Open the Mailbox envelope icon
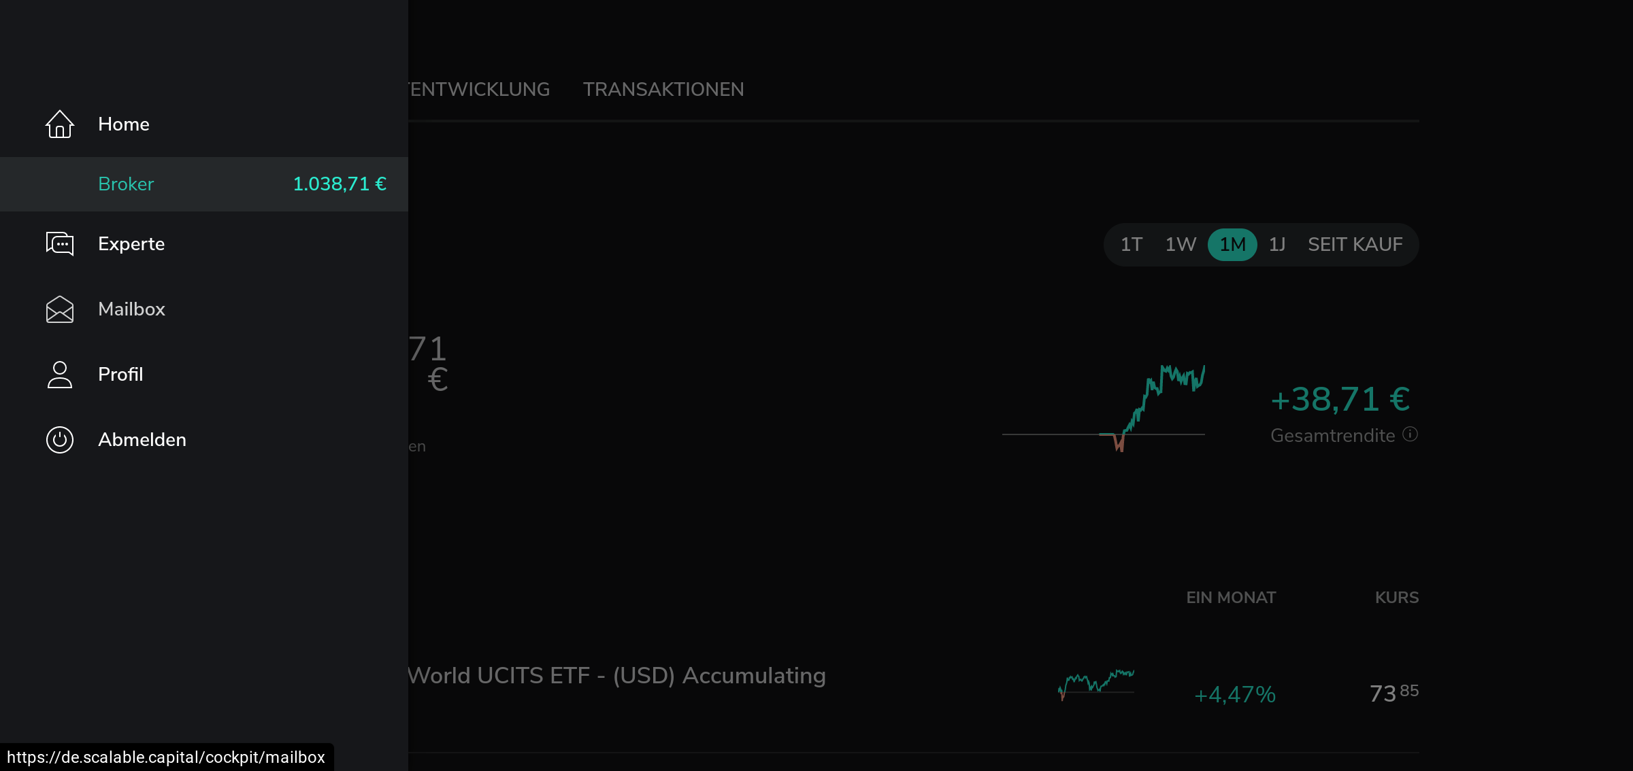 (x=60, y=309)
